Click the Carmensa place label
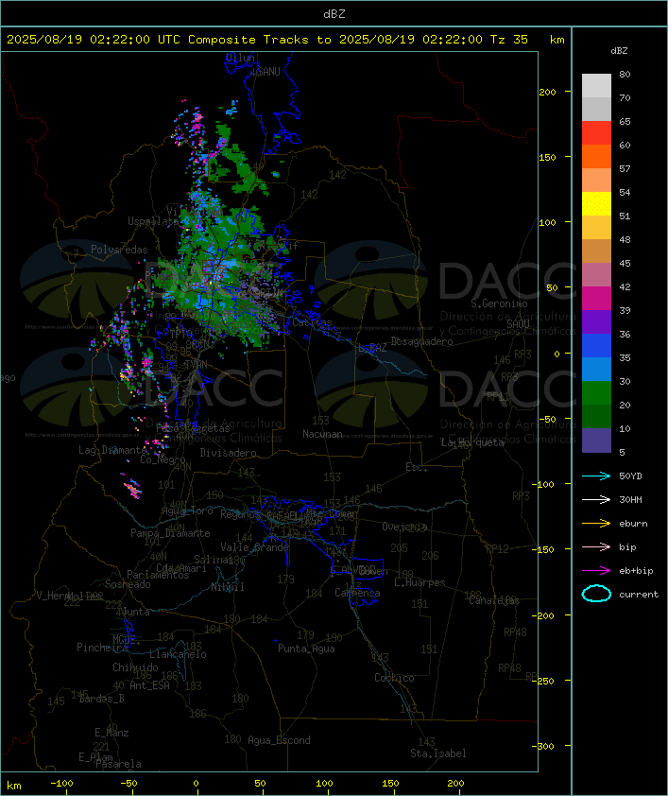Image resolution: width=668 pixels, height=796 pixels. point(357,593)
